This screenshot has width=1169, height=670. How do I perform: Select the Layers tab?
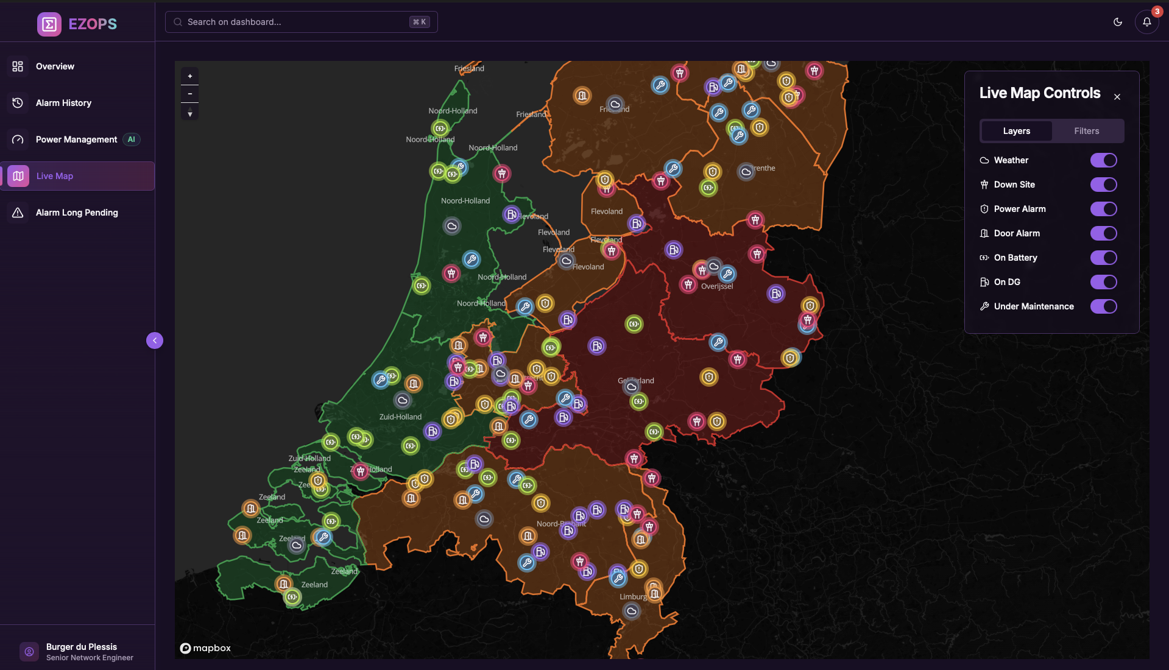1016,130
